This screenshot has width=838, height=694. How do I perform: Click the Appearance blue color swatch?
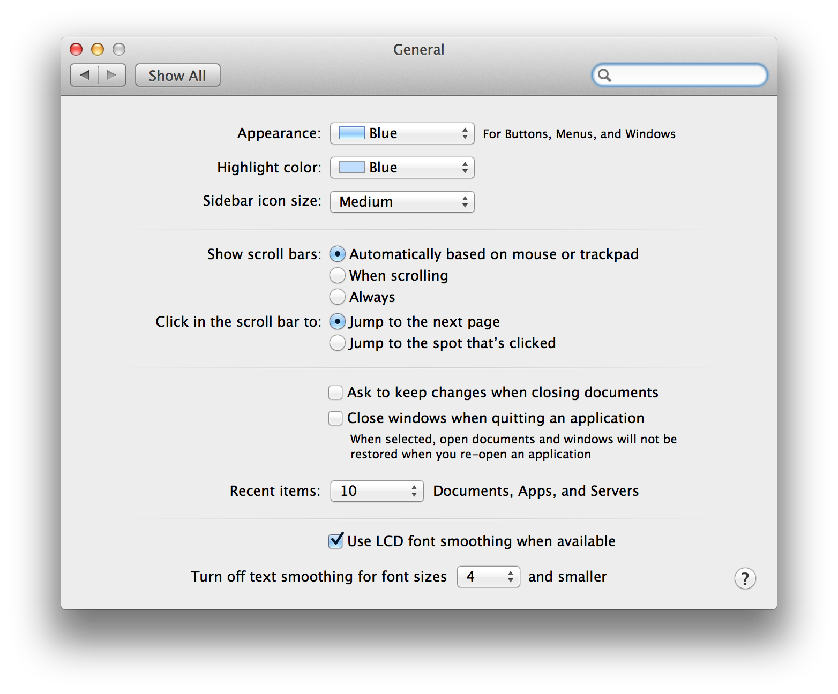352,133
